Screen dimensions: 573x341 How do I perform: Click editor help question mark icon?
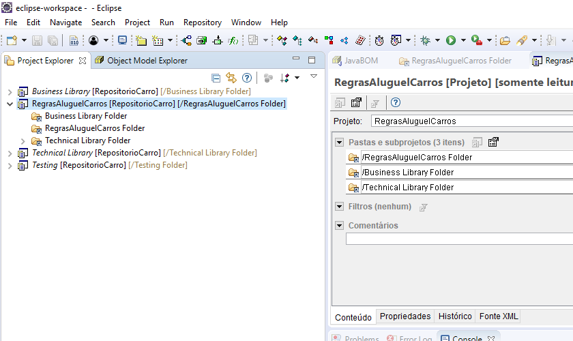pyautogui.click(x=396, y=103)
